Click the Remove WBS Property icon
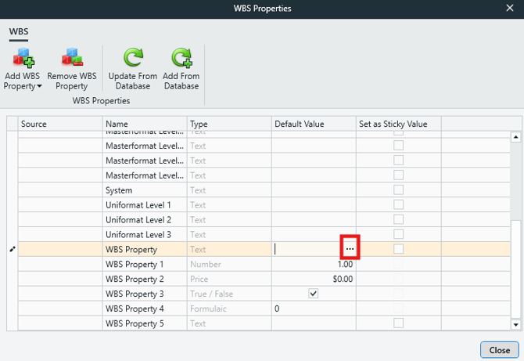The height and width of the screenshot is (361, 524). click(x=72, y=58)
